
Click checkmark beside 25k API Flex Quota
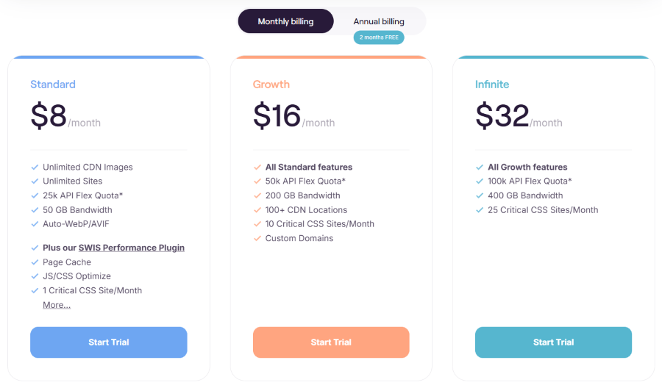tap(35, 195)
